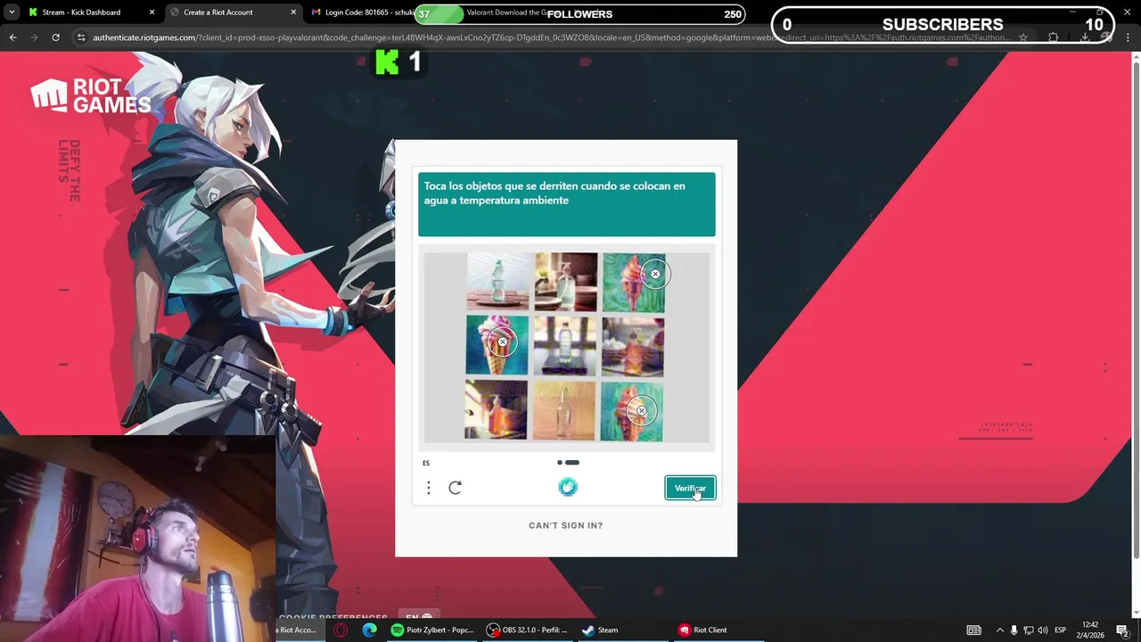Refresh the captcha challenge

pos(456,488)
